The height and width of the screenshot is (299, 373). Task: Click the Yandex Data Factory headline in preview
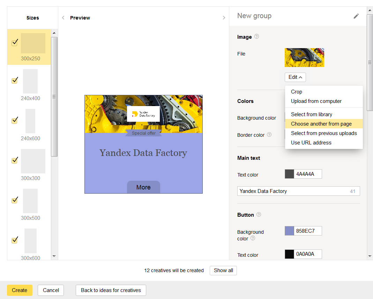click(143, 153)
